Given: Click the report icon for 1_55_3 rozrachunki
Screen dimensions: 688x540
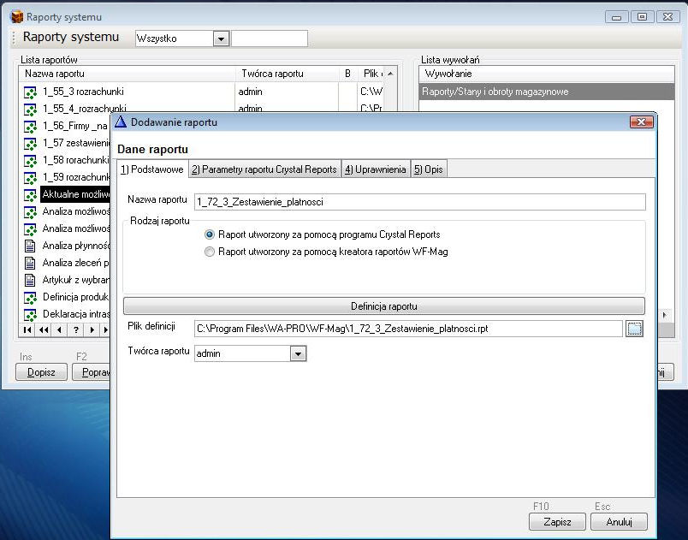Looking at the screenshot, I should click(x=30, y=92).
